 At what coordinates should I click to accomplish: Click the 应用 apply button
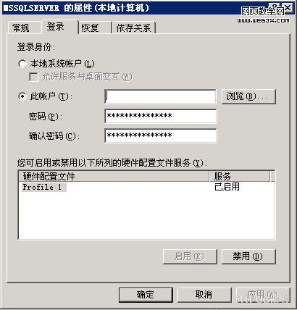click(x=263, y=295)
